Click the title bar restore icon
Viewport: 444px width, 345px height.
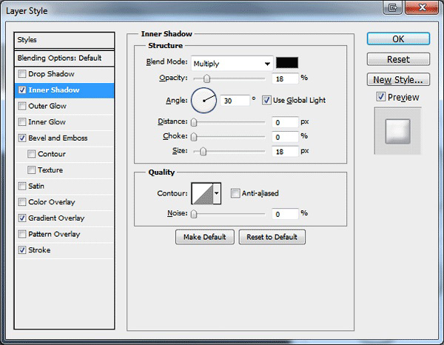tap(393, 7)
